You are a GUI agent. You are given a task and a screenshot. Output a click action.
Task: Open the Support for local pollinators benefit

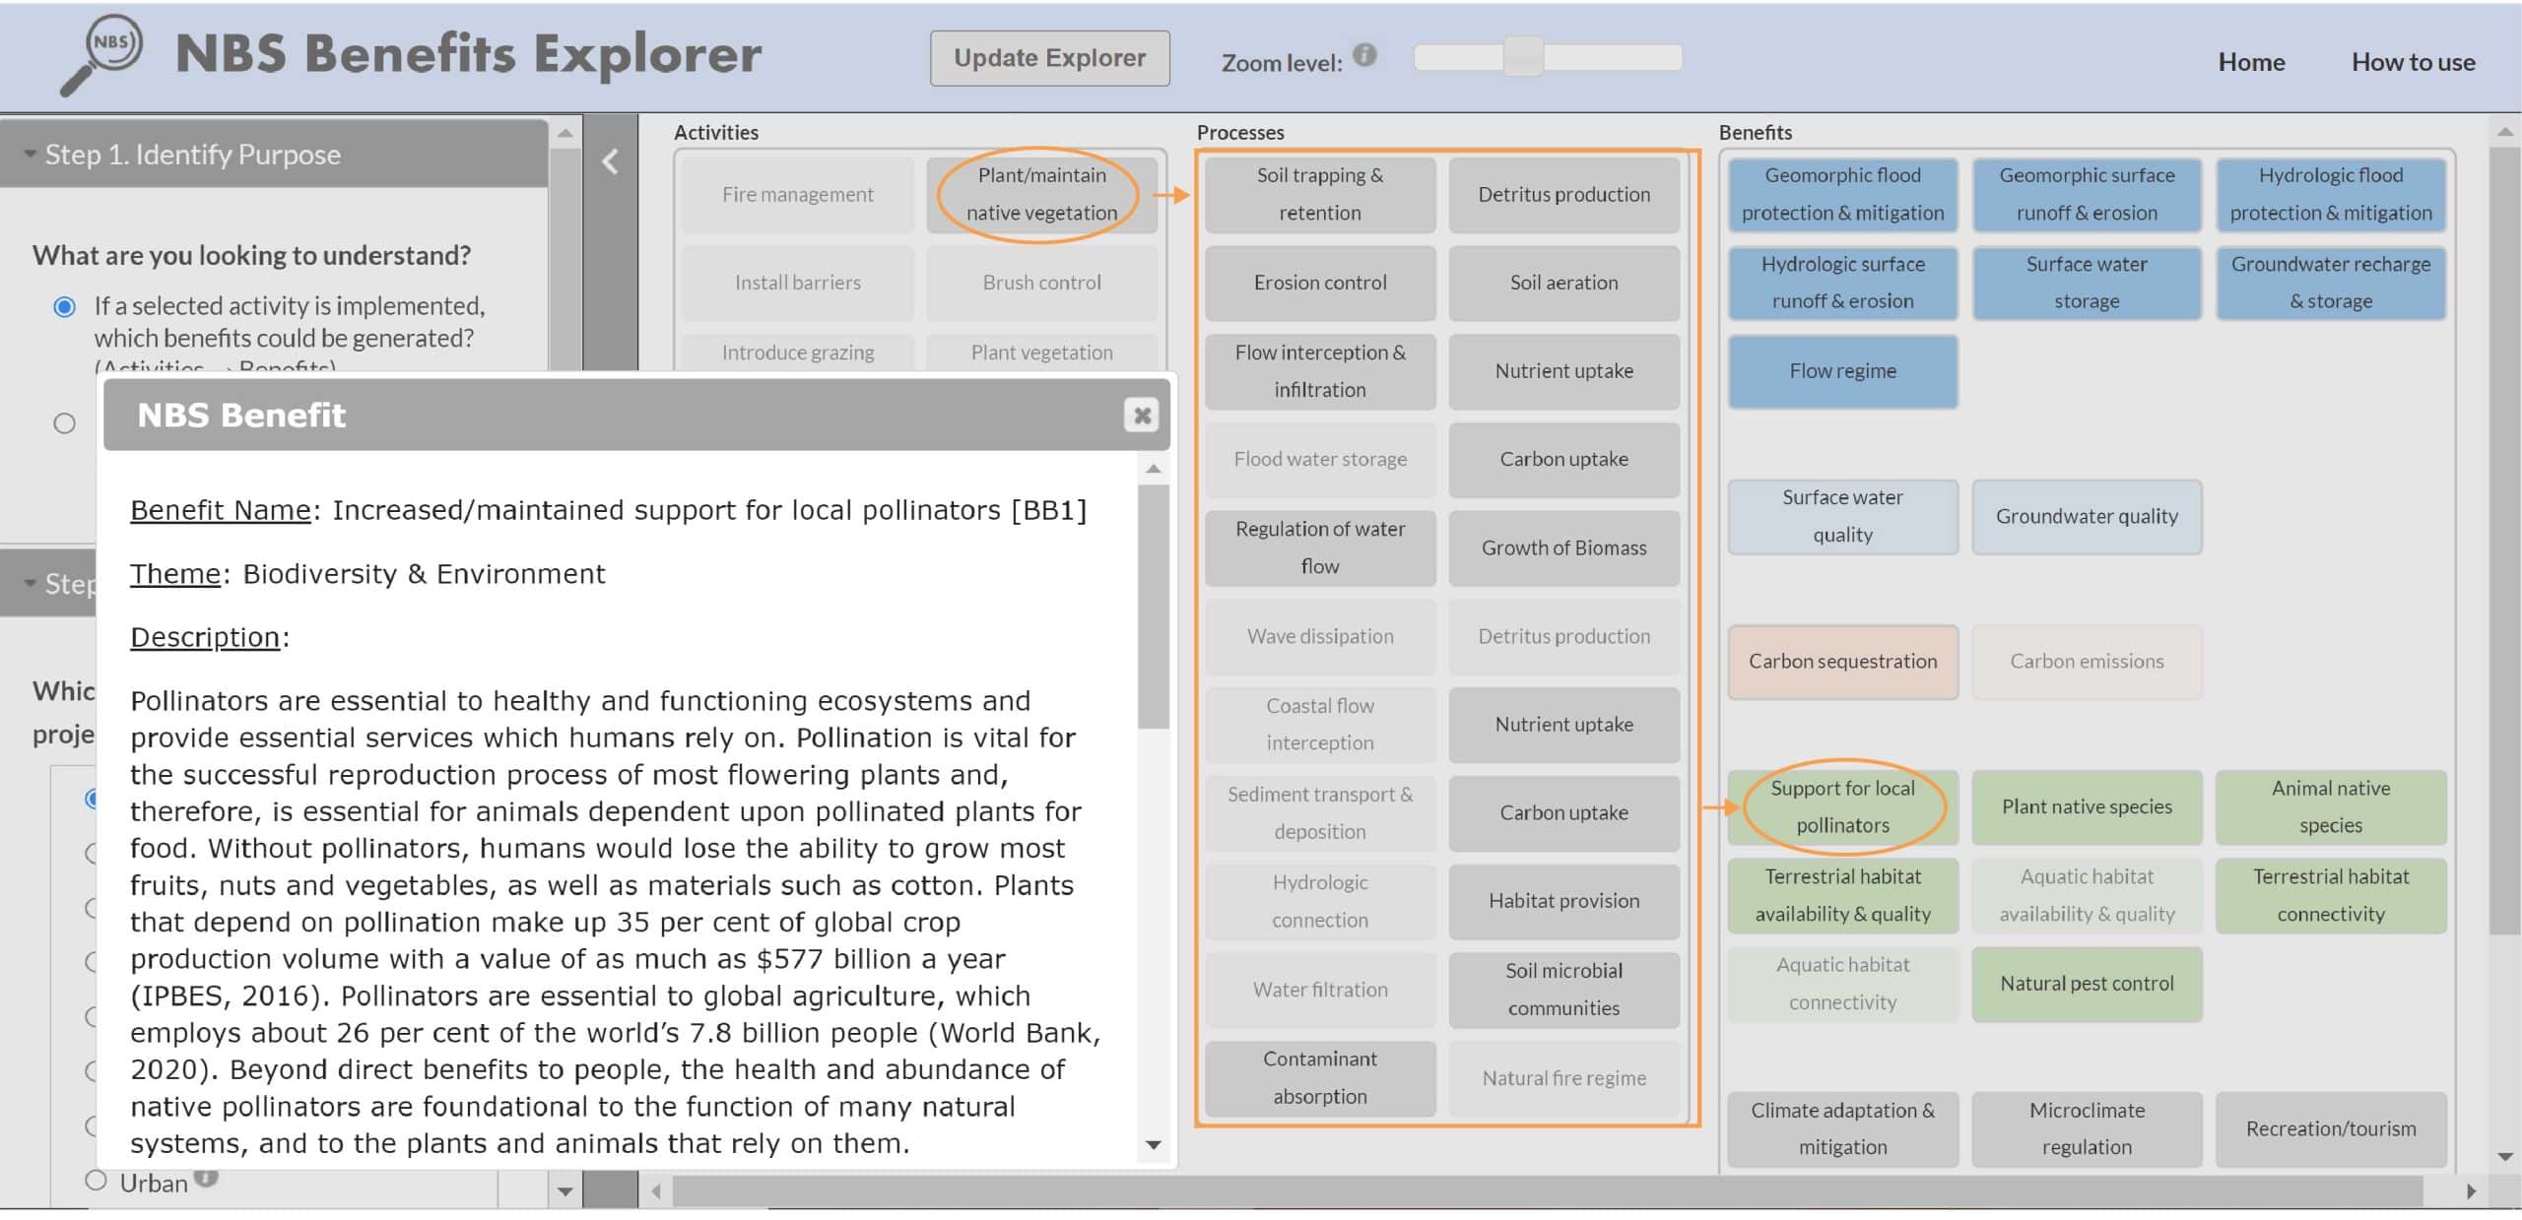click(1842, 807)
